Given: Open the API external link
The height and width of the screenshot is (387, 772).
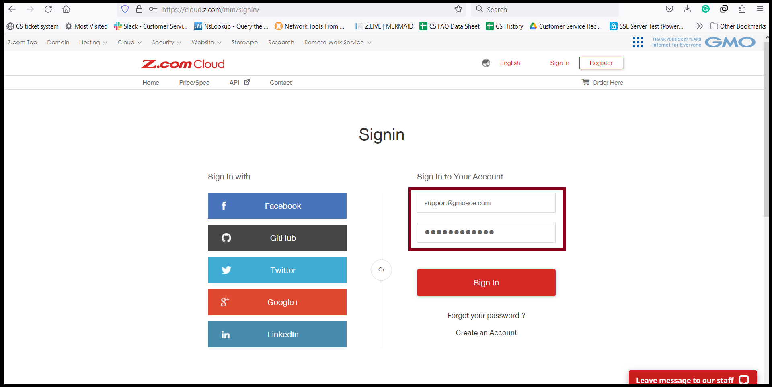Looking at the screenshot, I should coord(240,82).
